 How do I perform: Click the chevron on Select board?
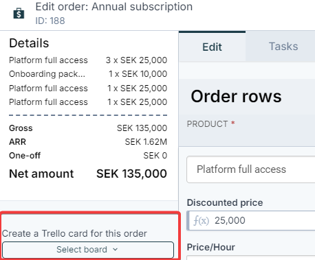tap(116, 250)
